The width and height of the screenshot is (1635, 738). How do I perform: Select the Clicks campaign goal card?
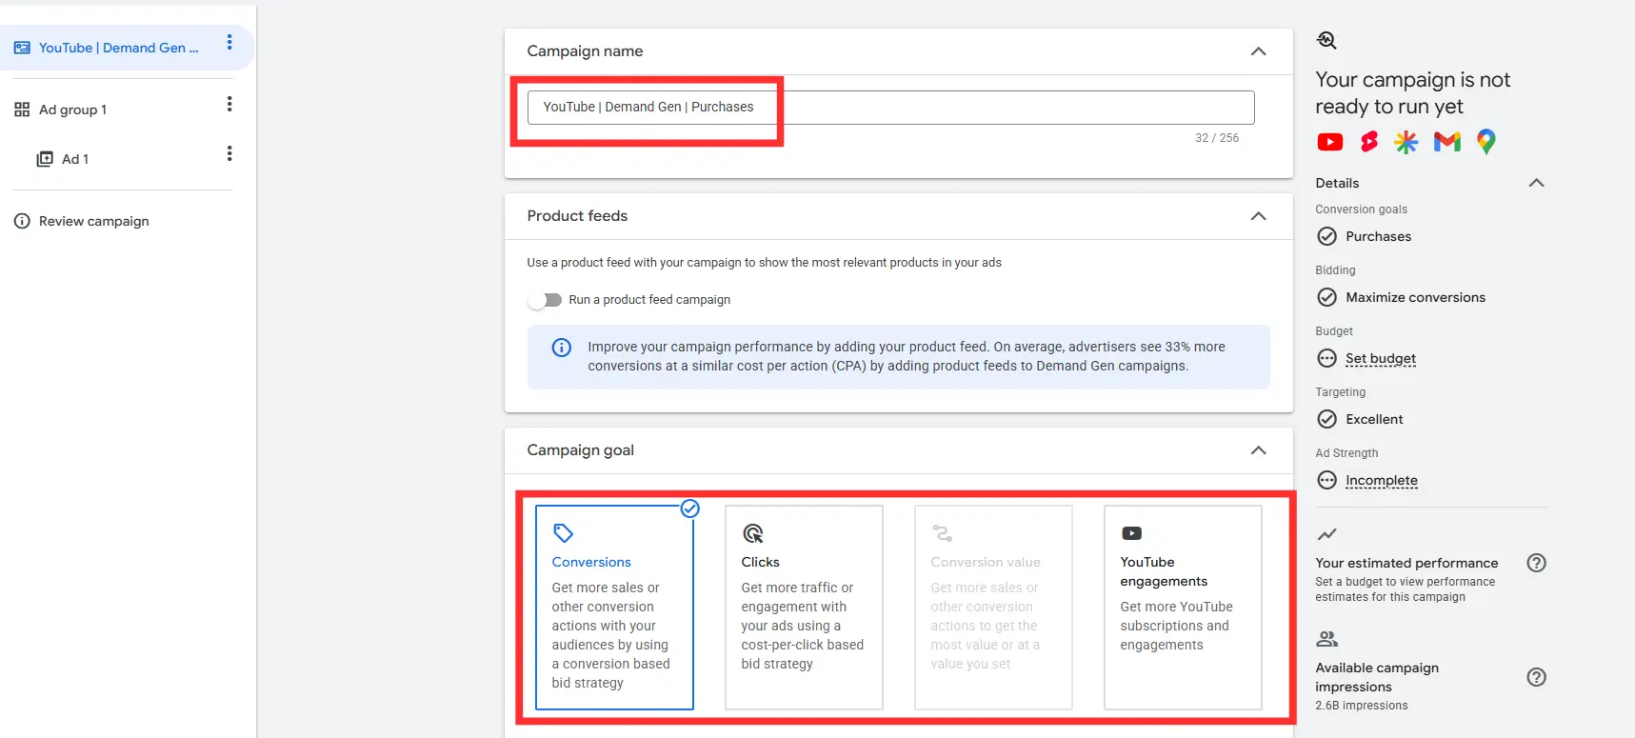point(804,608)
